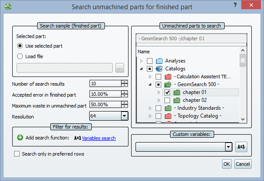The image size is (264, 181).
Task: Open the Custom variables dropdown
Action: 228,147
